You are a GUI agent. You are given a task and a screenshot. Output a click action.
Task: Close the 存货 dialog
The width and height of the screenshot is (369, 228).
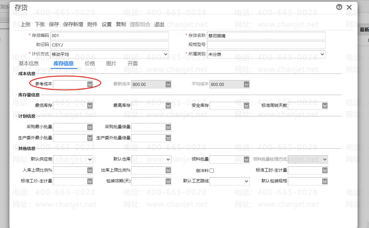click(349, 7)
